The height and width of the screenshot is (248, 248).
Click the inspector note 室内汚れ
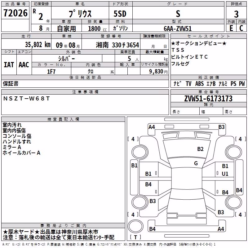pos(12,125)
